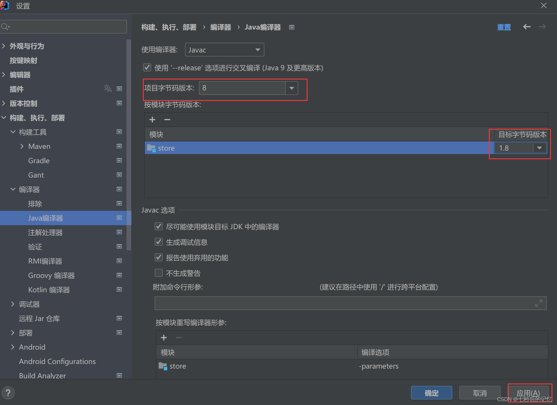This screenshot has height=405, width=557.
Task: Open the 项目字节码版本 dropdown
Action: 291,88
